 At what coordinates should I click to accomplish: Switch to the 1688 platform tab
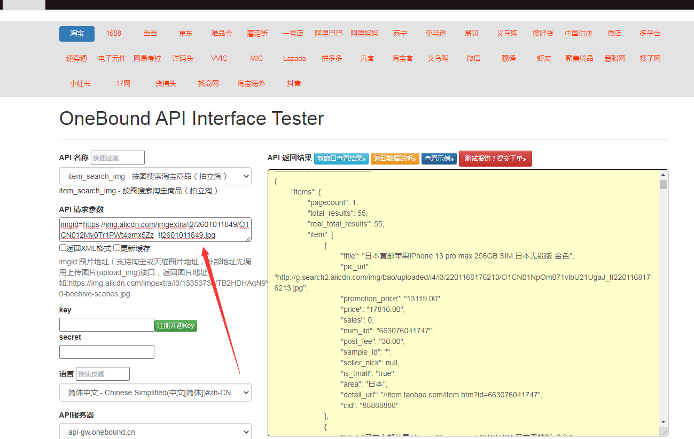(113, 33)
